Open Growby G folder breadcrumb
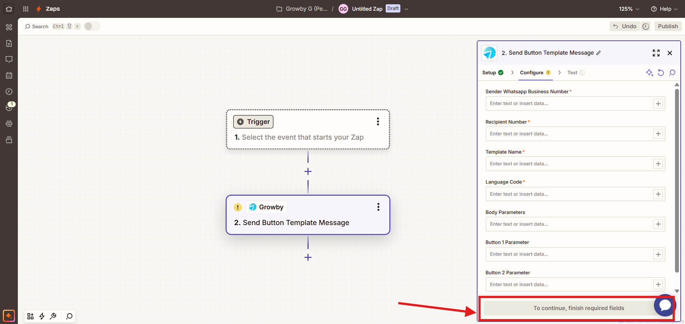Viewport: 685px width, 324px height. [x=302, y=9]
